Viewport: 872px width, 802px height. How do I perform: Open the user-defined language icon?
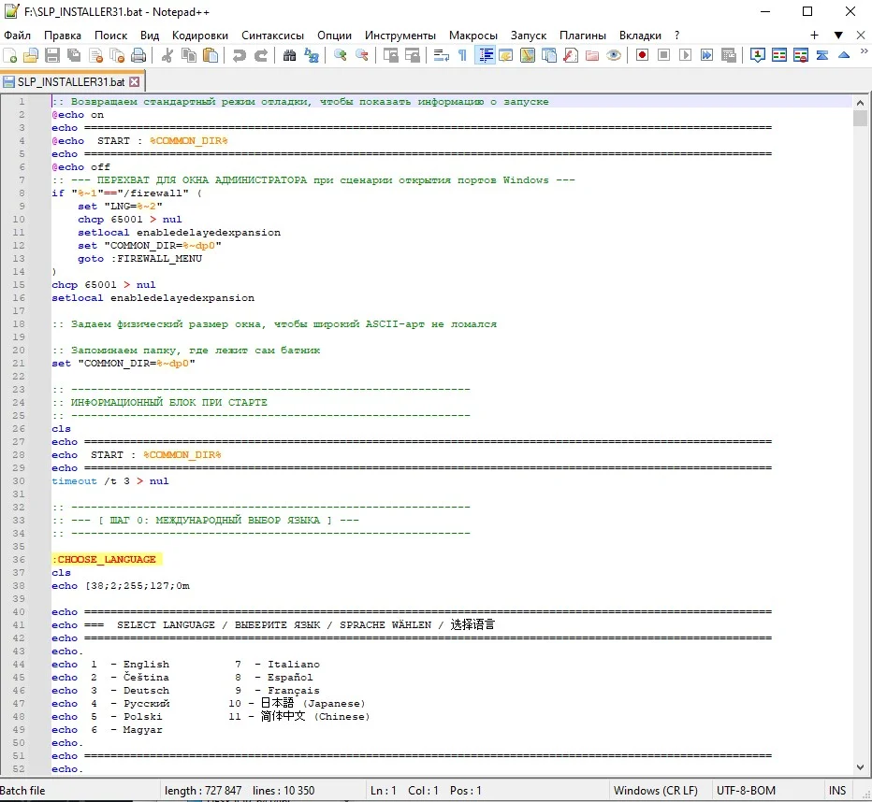click(x=506, y=55)
